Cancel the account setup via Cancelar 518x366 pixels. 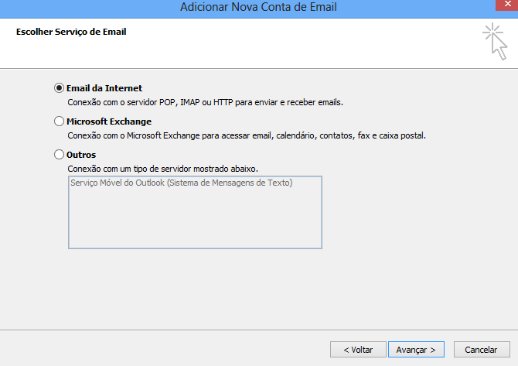482,350
